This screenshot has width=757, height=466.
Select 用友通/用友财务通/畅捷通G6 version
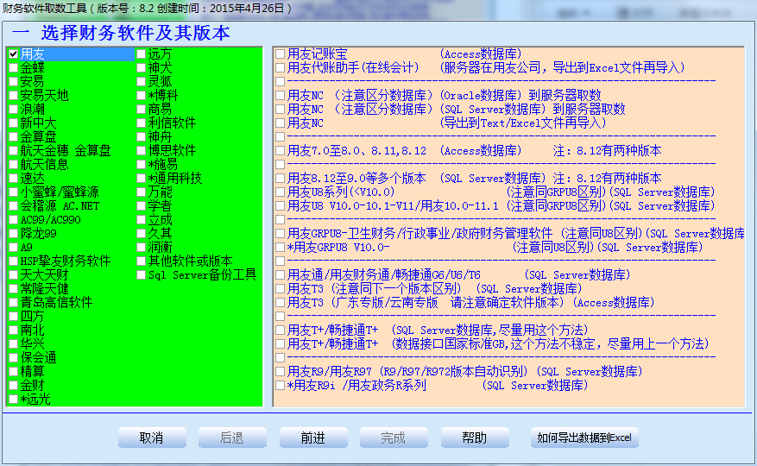[280, 275]
